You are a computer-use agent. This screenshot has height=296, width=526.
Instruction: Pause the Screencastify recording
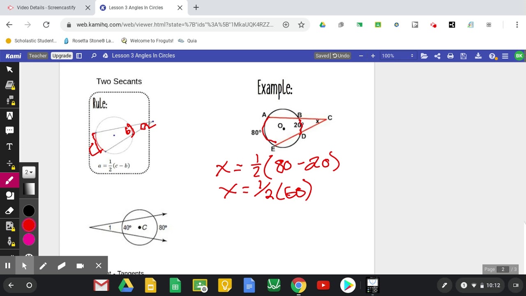pos(7,266)
